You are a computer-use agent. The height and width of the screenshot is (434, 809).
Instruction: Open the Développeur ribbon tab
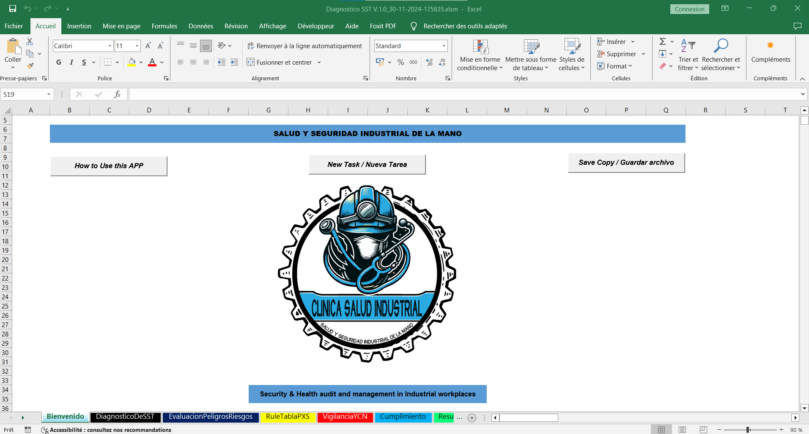(x=316, y=26)
